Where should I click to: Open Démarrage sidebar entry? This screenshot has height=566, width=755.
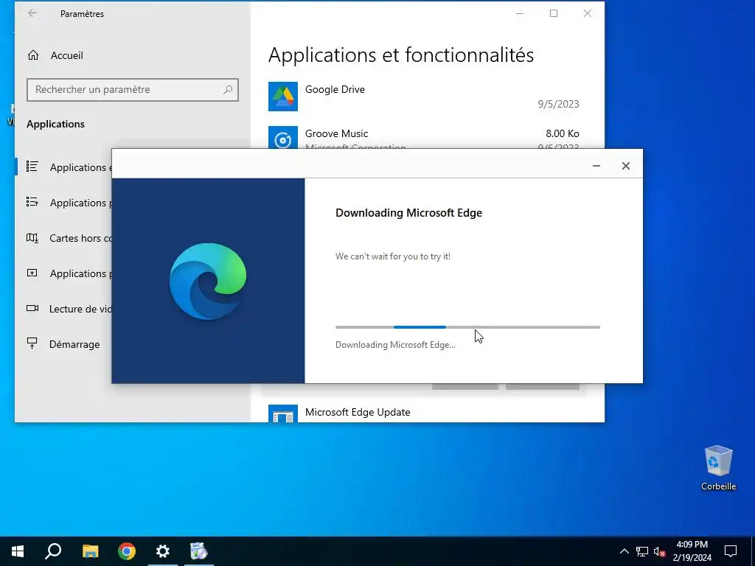click(63, 344)
